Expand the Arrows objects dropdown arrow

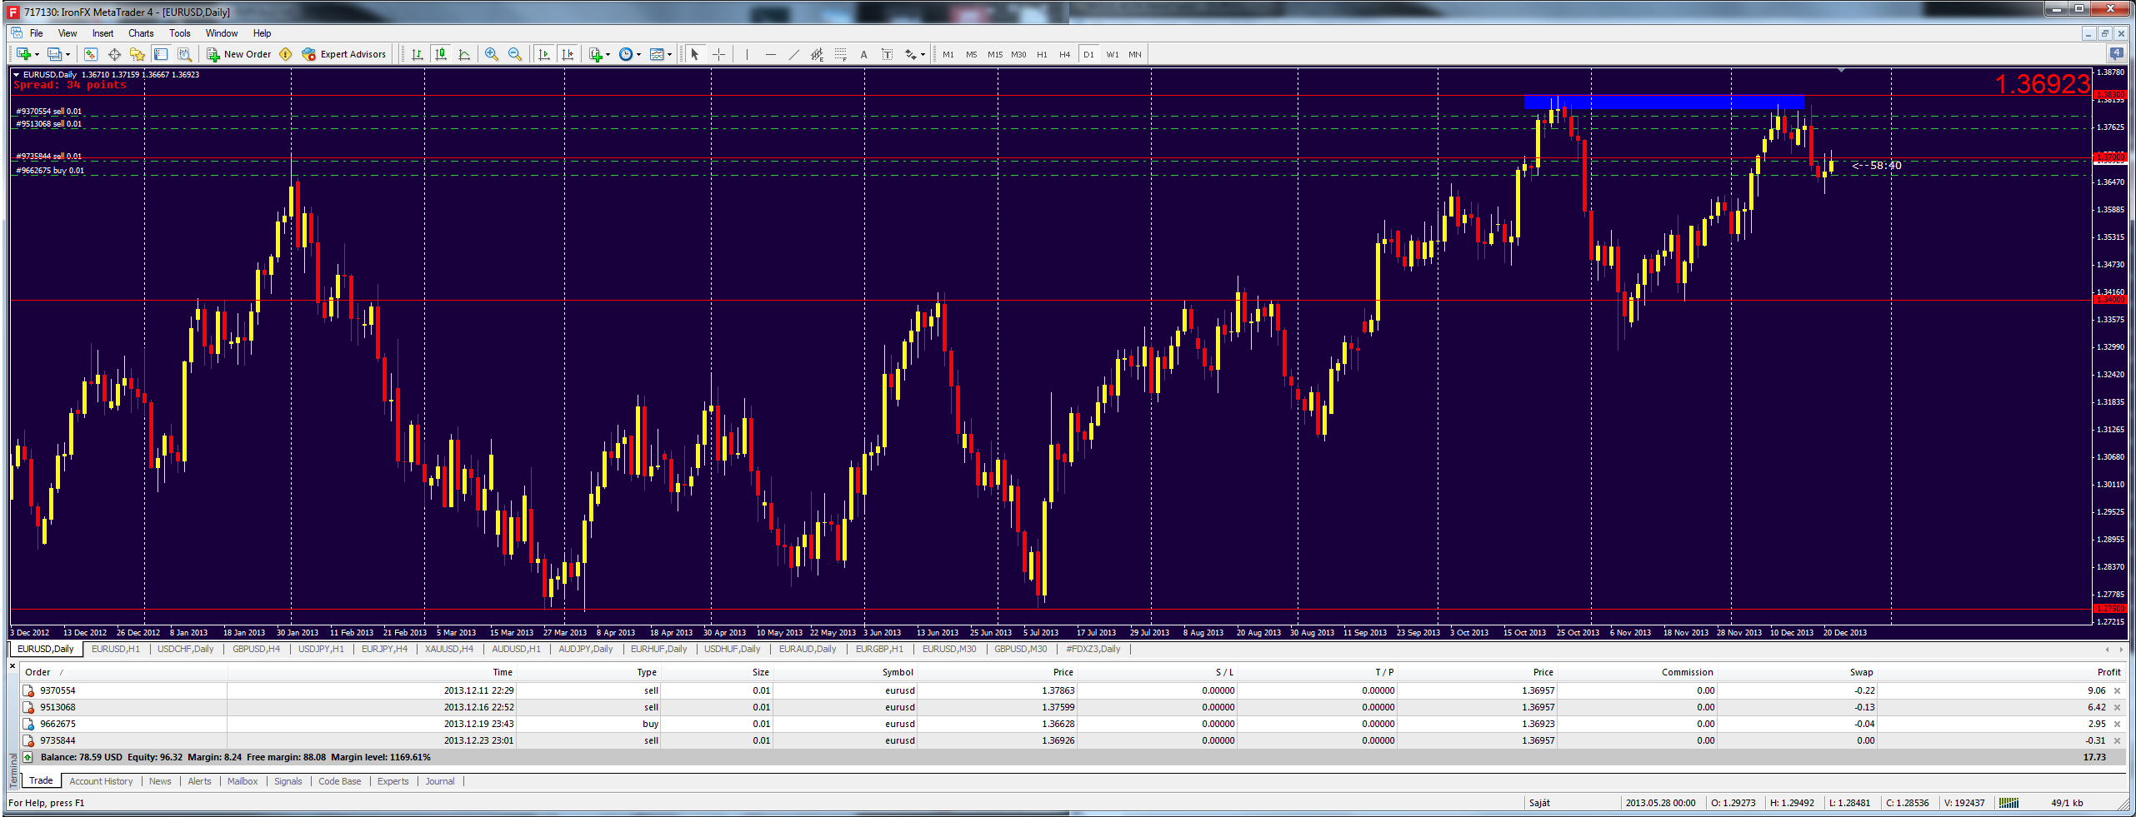click(x=923, y=55)
